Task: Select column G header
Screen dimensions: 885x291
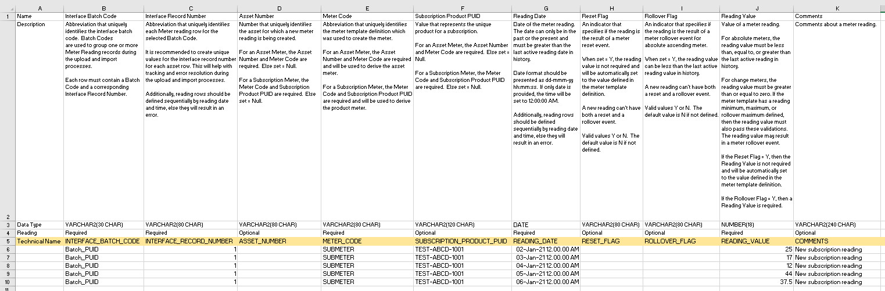Action: 546,8
